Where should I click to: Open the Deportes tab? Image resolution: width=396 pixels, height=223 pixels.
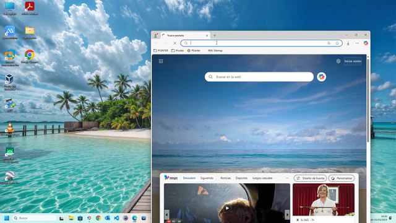point(241,178)
